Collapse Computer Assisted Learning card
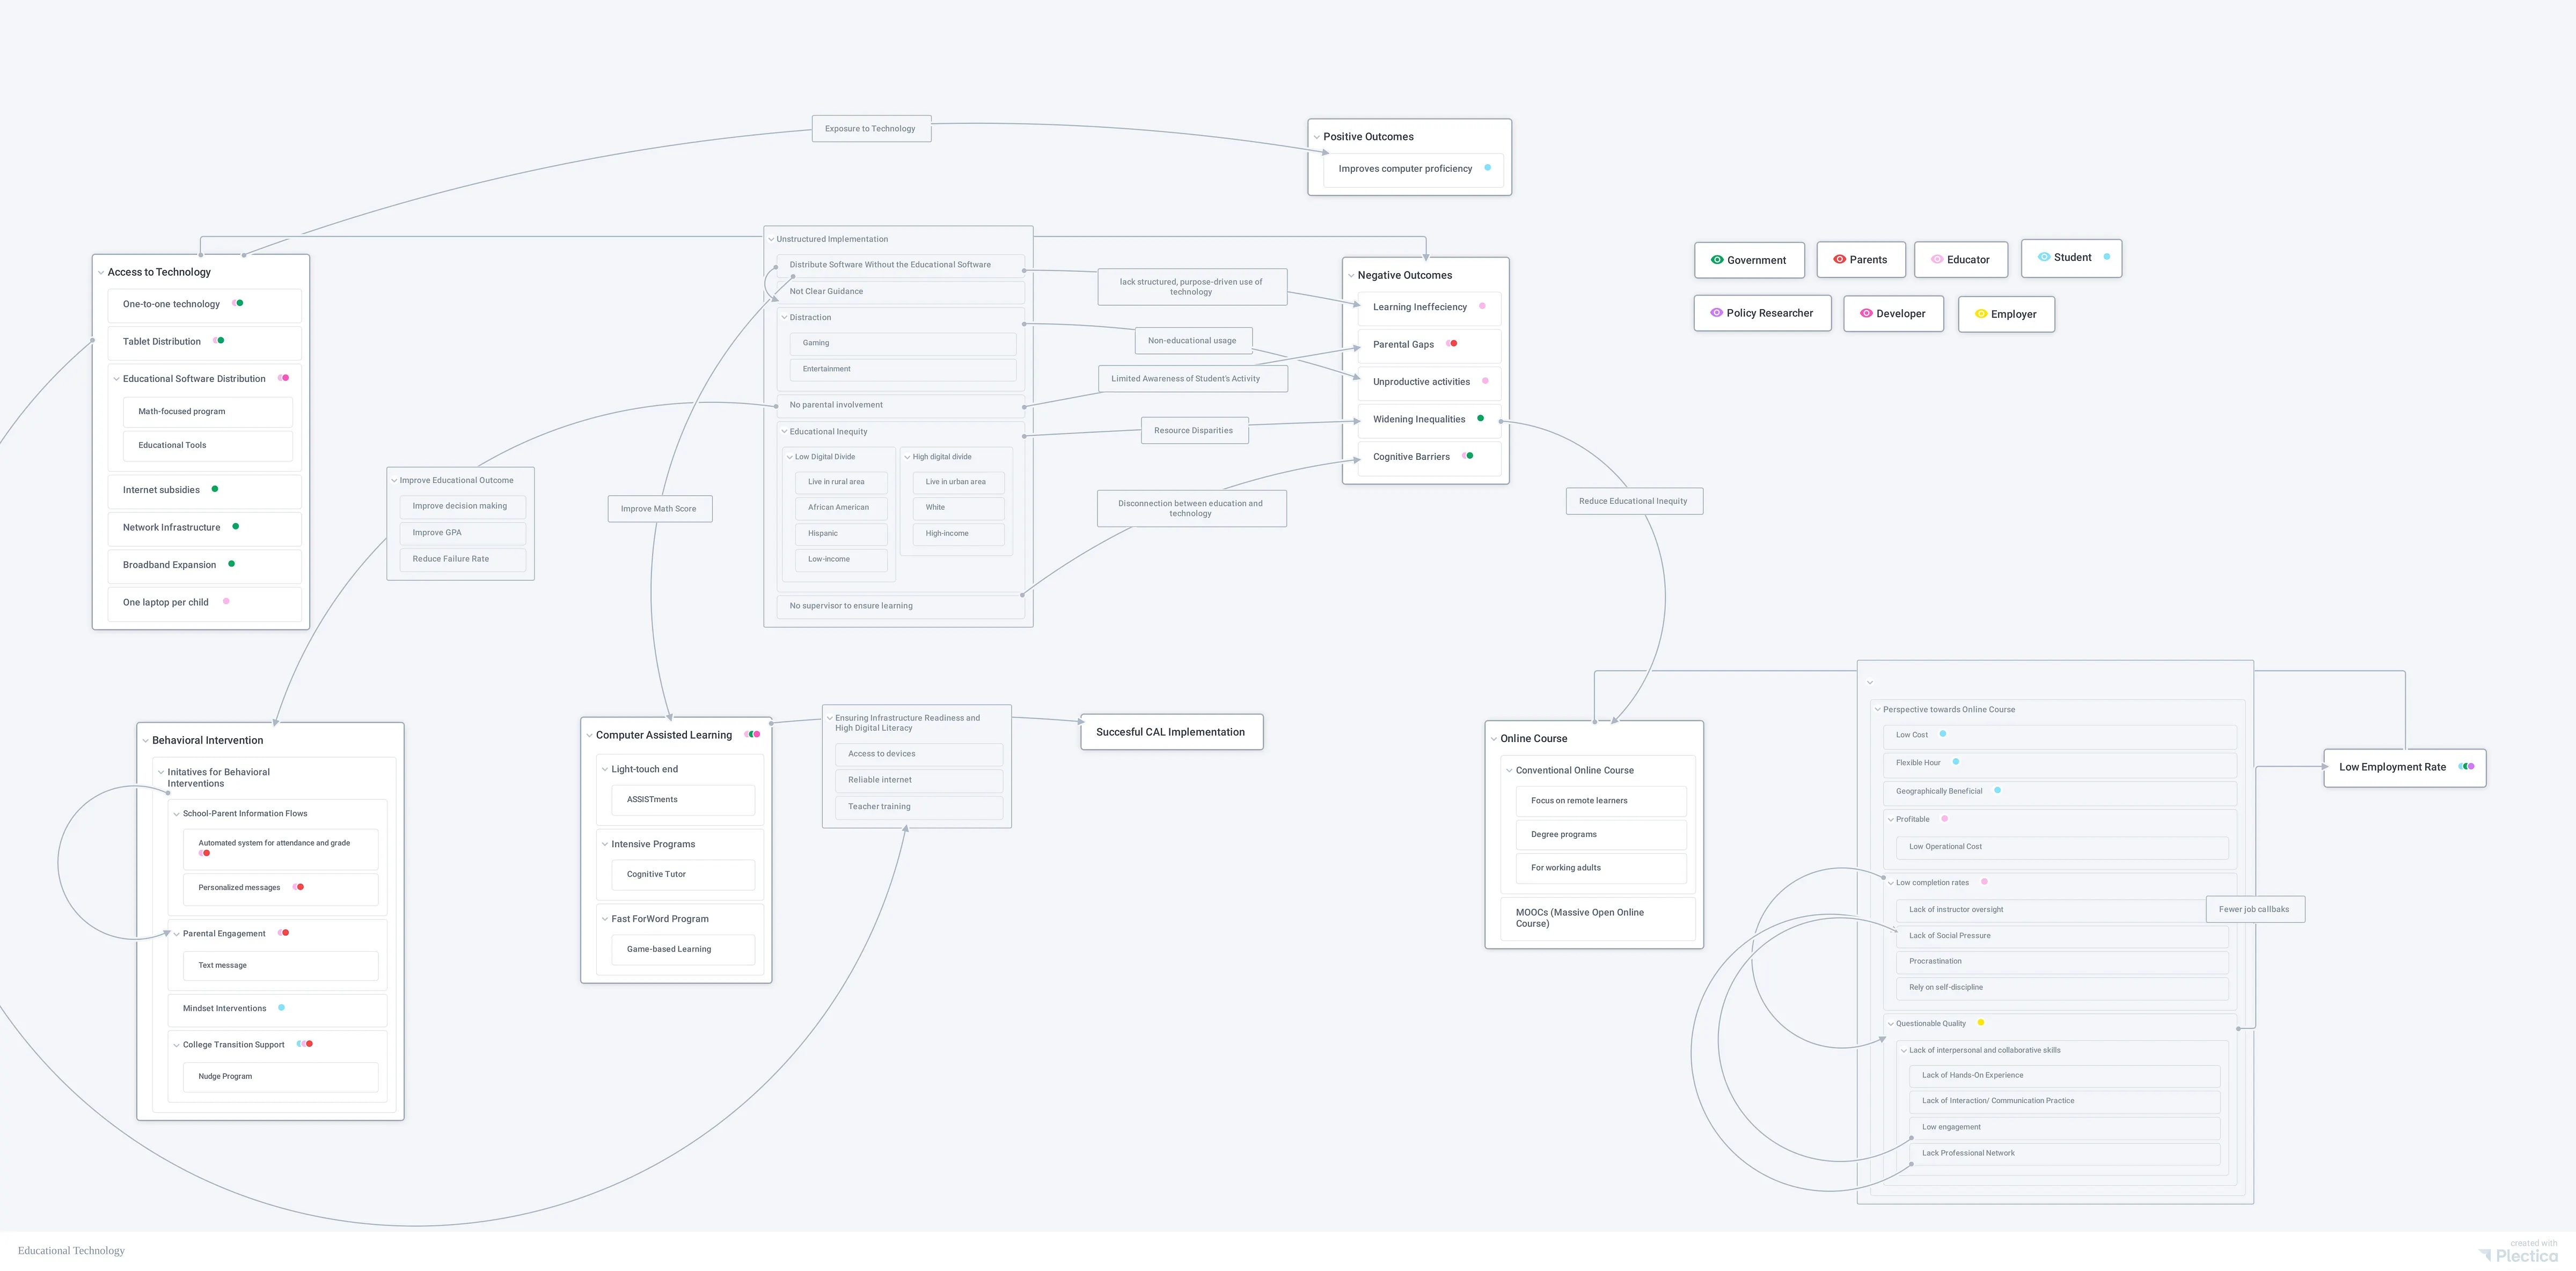The image size is (2576, 1271). point(590,736)
